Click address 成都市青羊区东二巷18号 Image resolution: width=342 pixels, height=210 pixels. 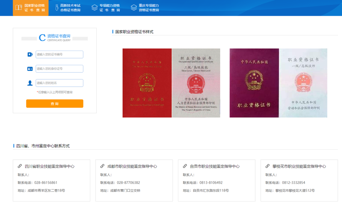click(46, 191)
